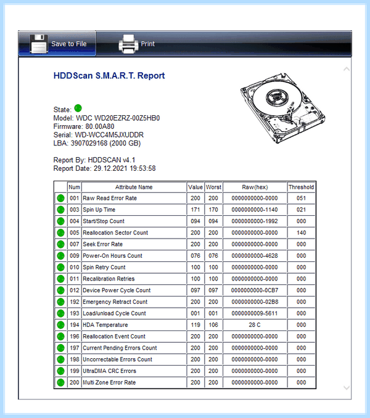Click green status icon for Raw Read Error Rate
Viewport: 370px width, 418px height.
coord(61,198)
